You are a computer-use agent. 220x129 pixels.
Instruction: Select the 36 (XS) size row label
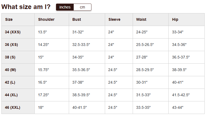[11, 45]
